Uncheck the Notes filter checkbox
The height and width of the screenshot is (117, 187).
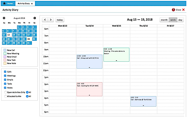(x=5, y=88)
